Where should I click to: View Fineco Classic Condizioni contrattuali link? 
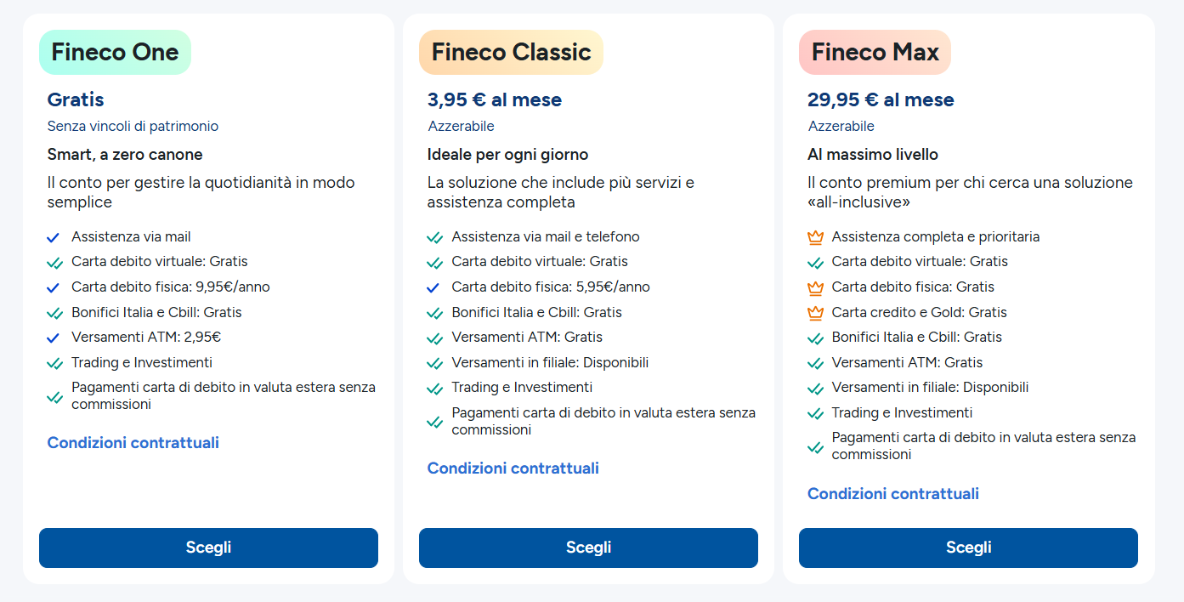[x=513, y=469]
